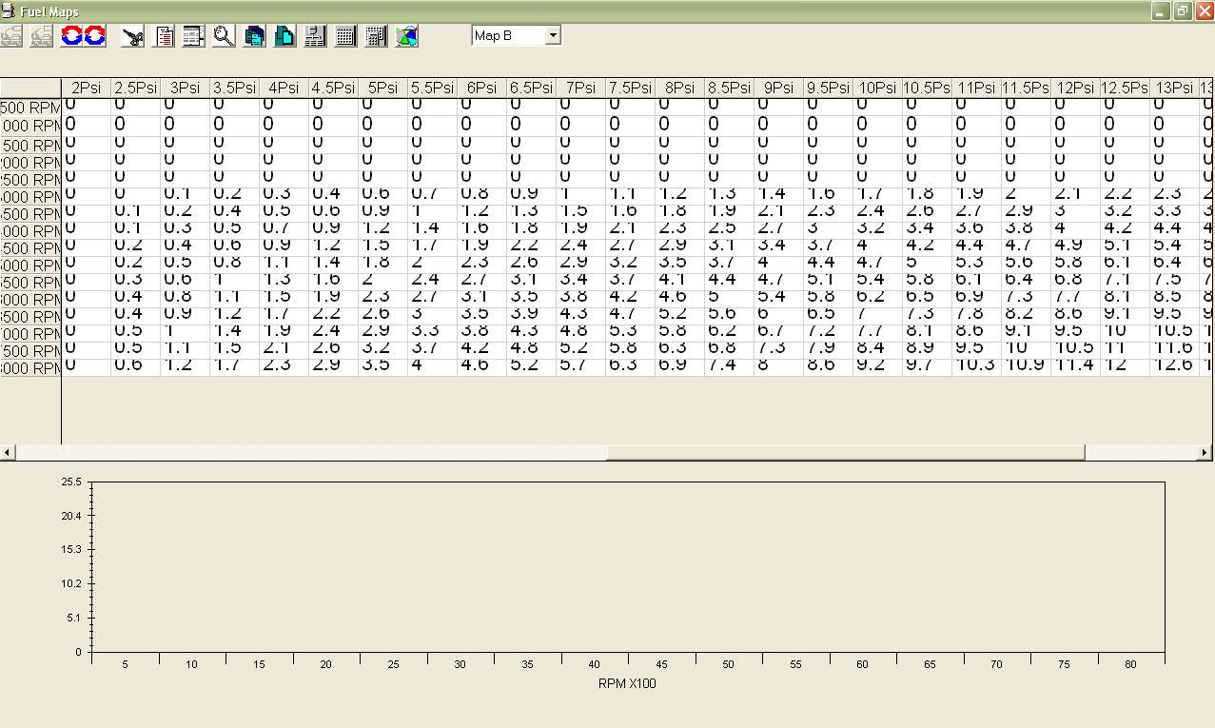
Task: Click the copy icon with two teal pages
Action: coord(254,36)
